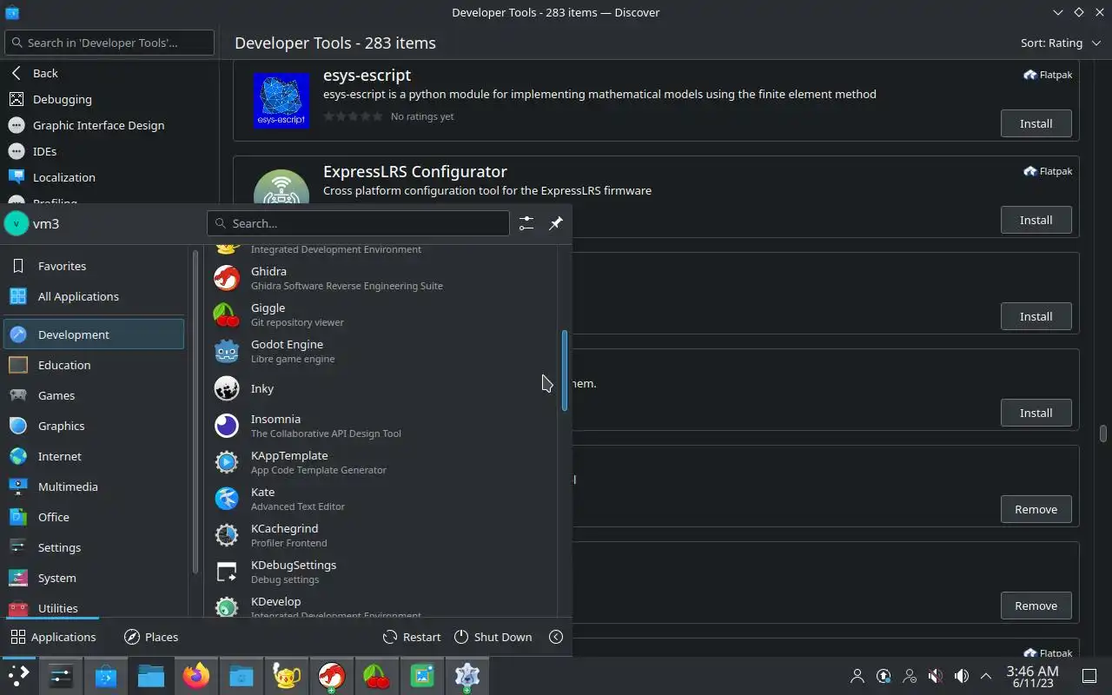Focus Search in 'Developer Tools' field
This screenshot has height=695, width=1112.
click(x=109, y=43)
